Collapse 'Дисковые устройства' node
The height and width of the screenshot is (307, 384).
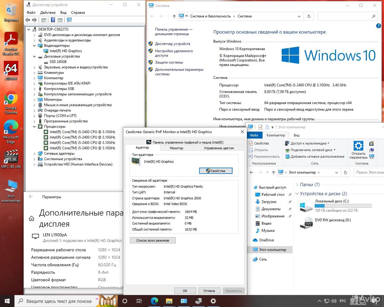pos(35,56)
